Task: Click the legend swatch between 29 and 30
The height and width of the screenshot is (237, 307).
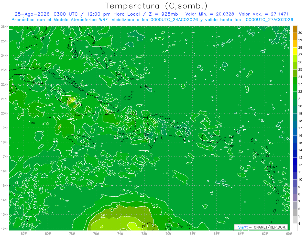Action: coord(295,36)
